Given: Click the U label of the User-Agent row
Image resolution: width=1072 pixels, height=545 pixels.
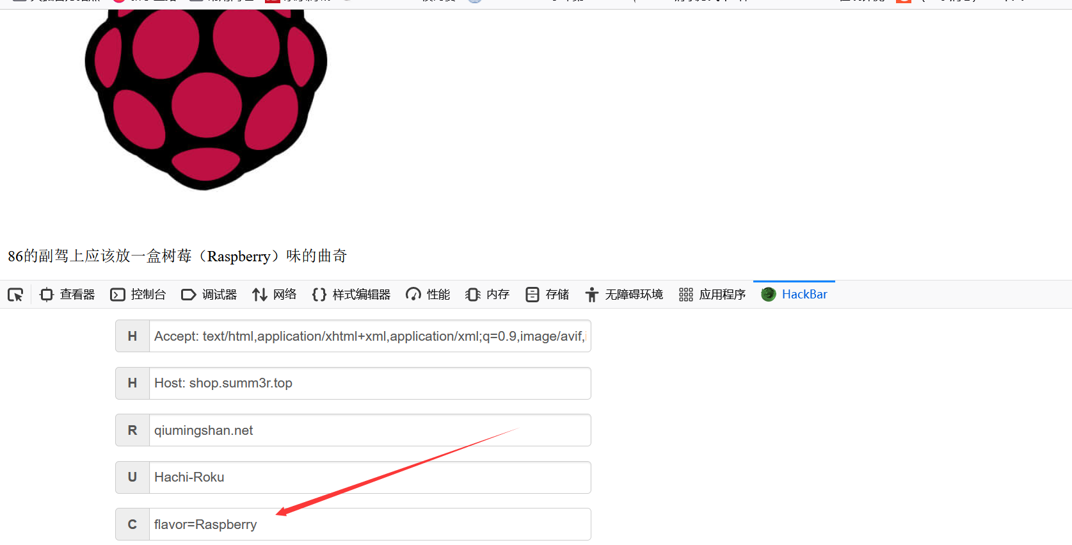Looking at the screenshot, I should [x=132, y=477].
